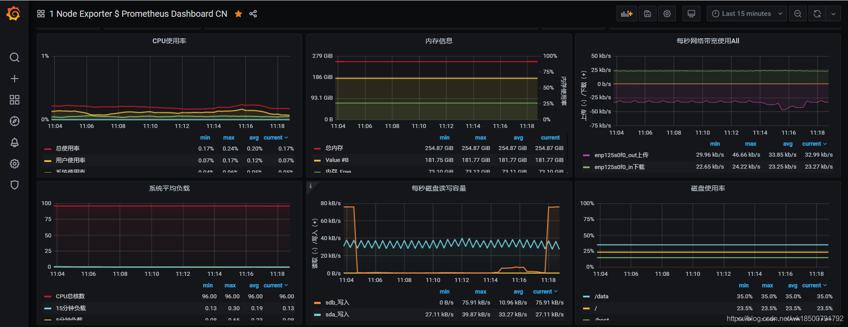Image resolution: width=848 pixels, height=327 pixels.
Task: Toggle enp125s0f0_in下载 series visibility
Action: [619, 167]
